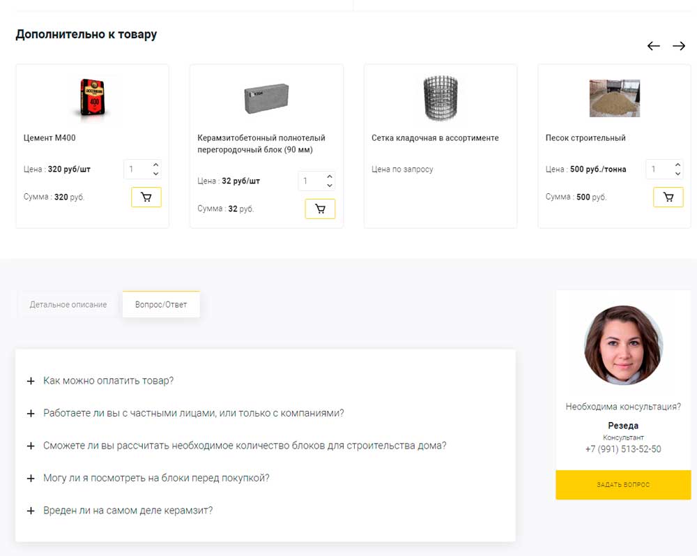The width and height of the screenshot is (697, 556).
Task: Add Цемент М400 to cart
Action: pyautogui.click(x=146, y=197)
